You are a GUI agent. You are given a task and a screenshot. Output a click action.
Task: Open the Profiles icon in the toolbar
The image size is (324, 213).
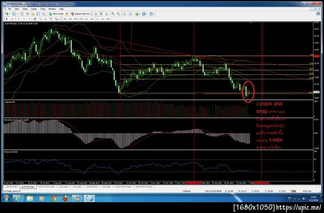13,13
